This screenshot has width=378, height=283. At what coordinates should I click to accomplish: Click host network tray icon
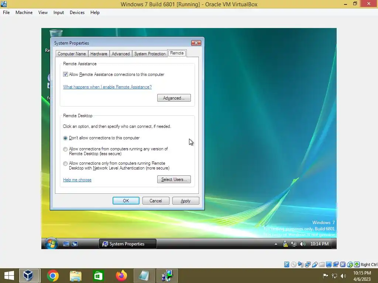334,276
